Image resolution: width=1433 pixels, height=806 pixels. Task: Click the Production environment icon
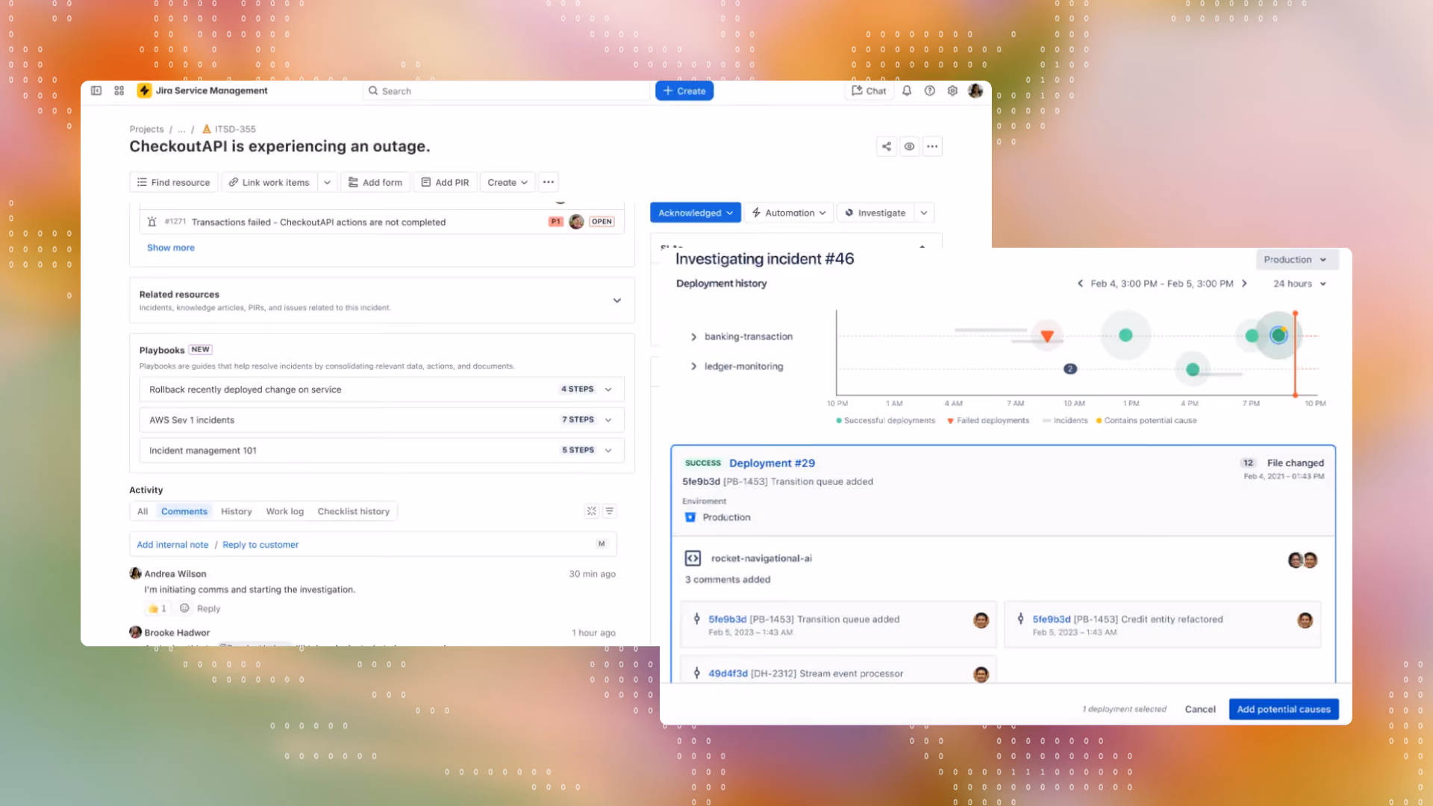coord(690,517)
